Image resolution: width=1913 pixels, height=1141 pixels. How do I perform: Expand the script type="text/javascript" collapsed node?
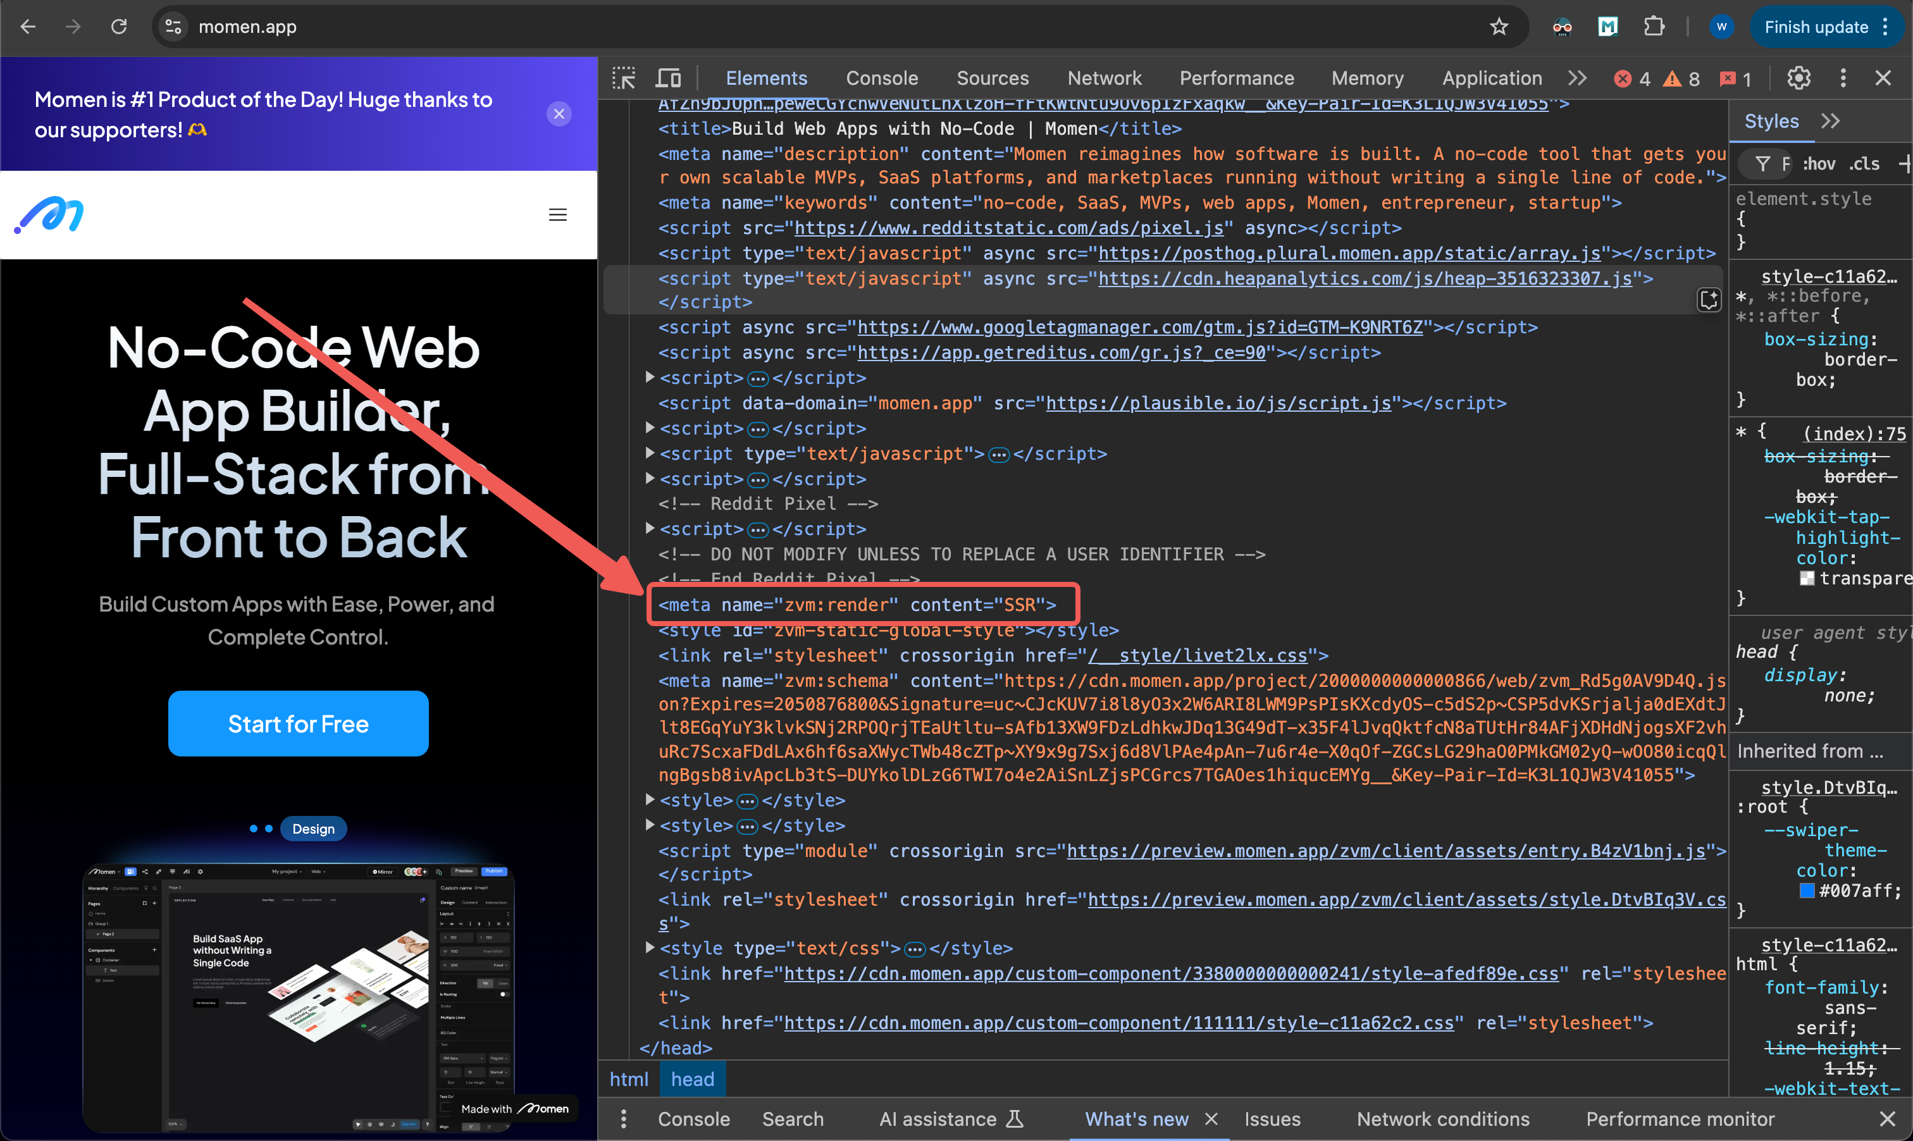pyautogui.click(x=650, y=453)
